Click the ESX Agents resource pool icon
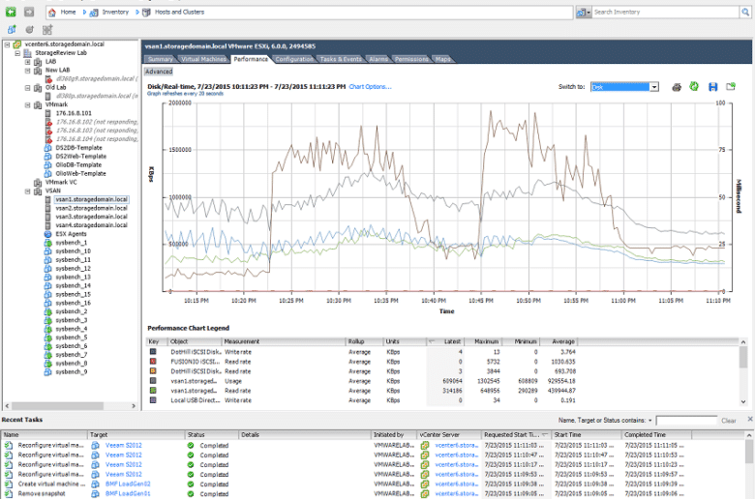Viewport: 755px width, 499px height. point(47,234)
